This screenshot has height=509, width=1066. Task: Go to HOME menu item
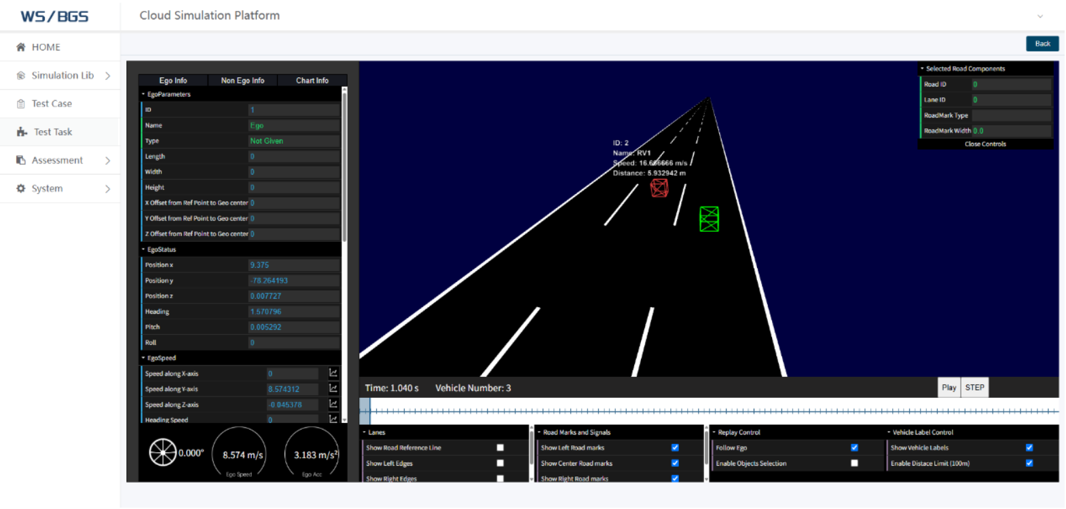tap(60, 47)
